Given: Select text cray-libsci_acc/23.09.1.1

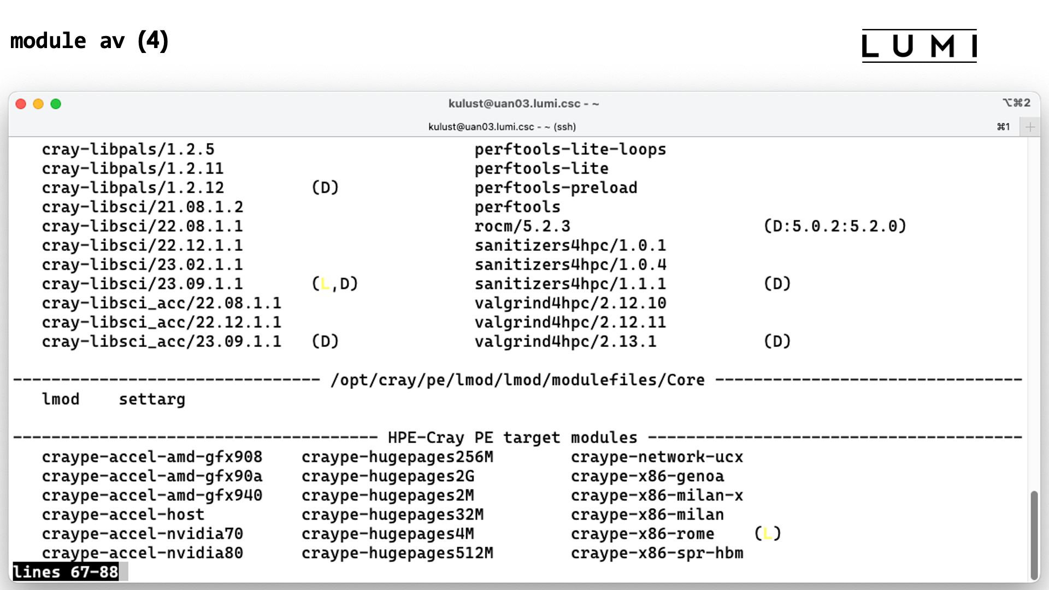Looking at the screenshot, I should click(x=162, y=341).
